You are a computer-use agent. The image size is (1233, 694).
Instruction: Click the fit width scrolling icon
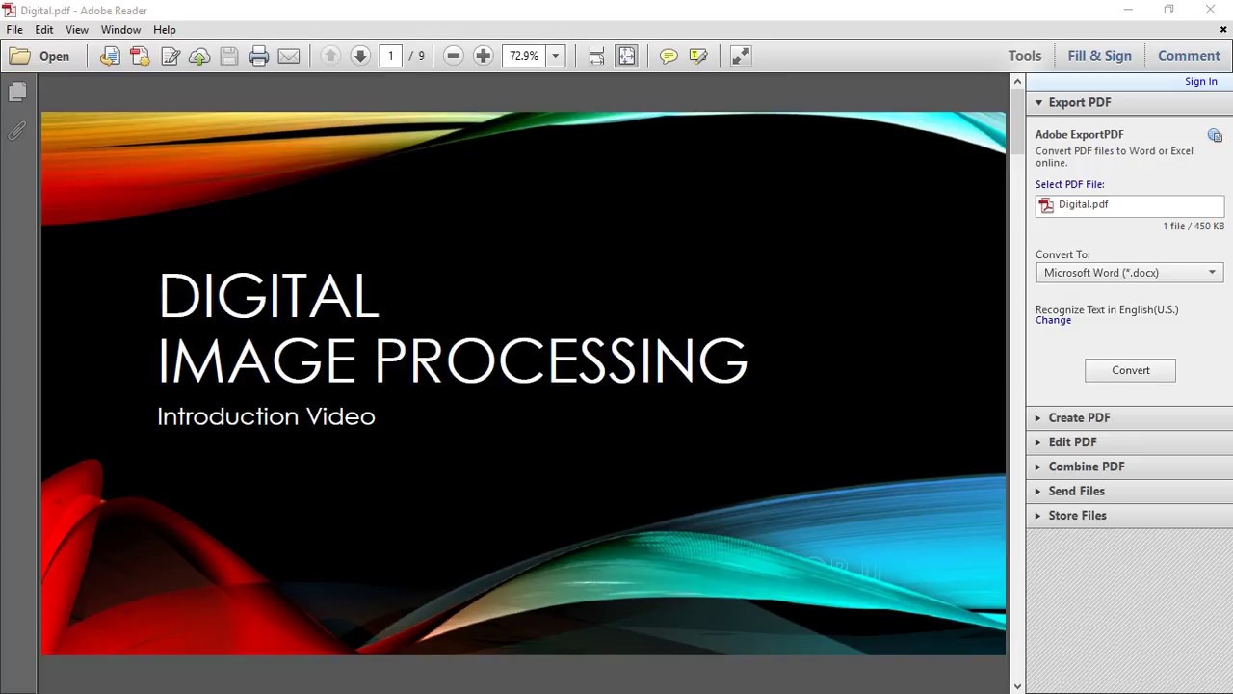click(x=596, y=56)
